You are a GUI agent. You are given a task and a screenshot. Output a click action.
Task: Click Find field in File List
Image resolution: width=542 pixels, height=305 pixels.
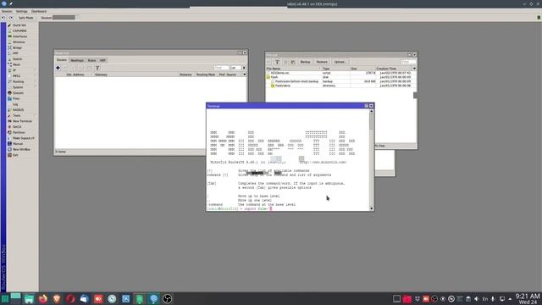[x=408, y=62]
